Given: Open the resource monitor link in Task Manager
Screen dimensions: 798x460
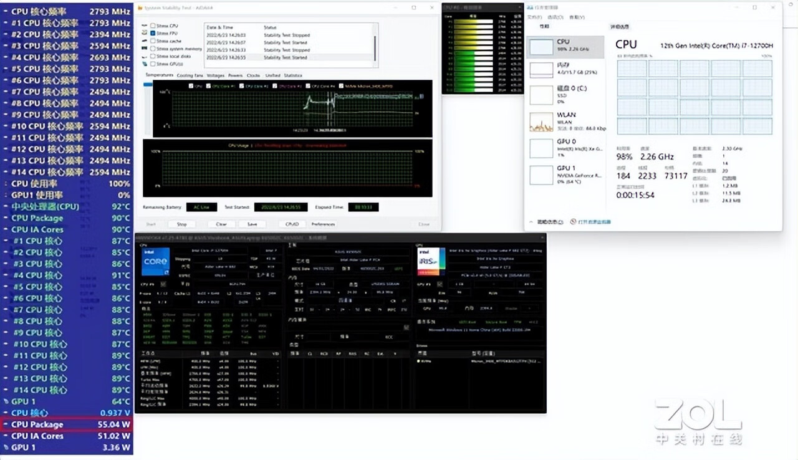Looking at the screenshot, I should (x=595, y=222).
